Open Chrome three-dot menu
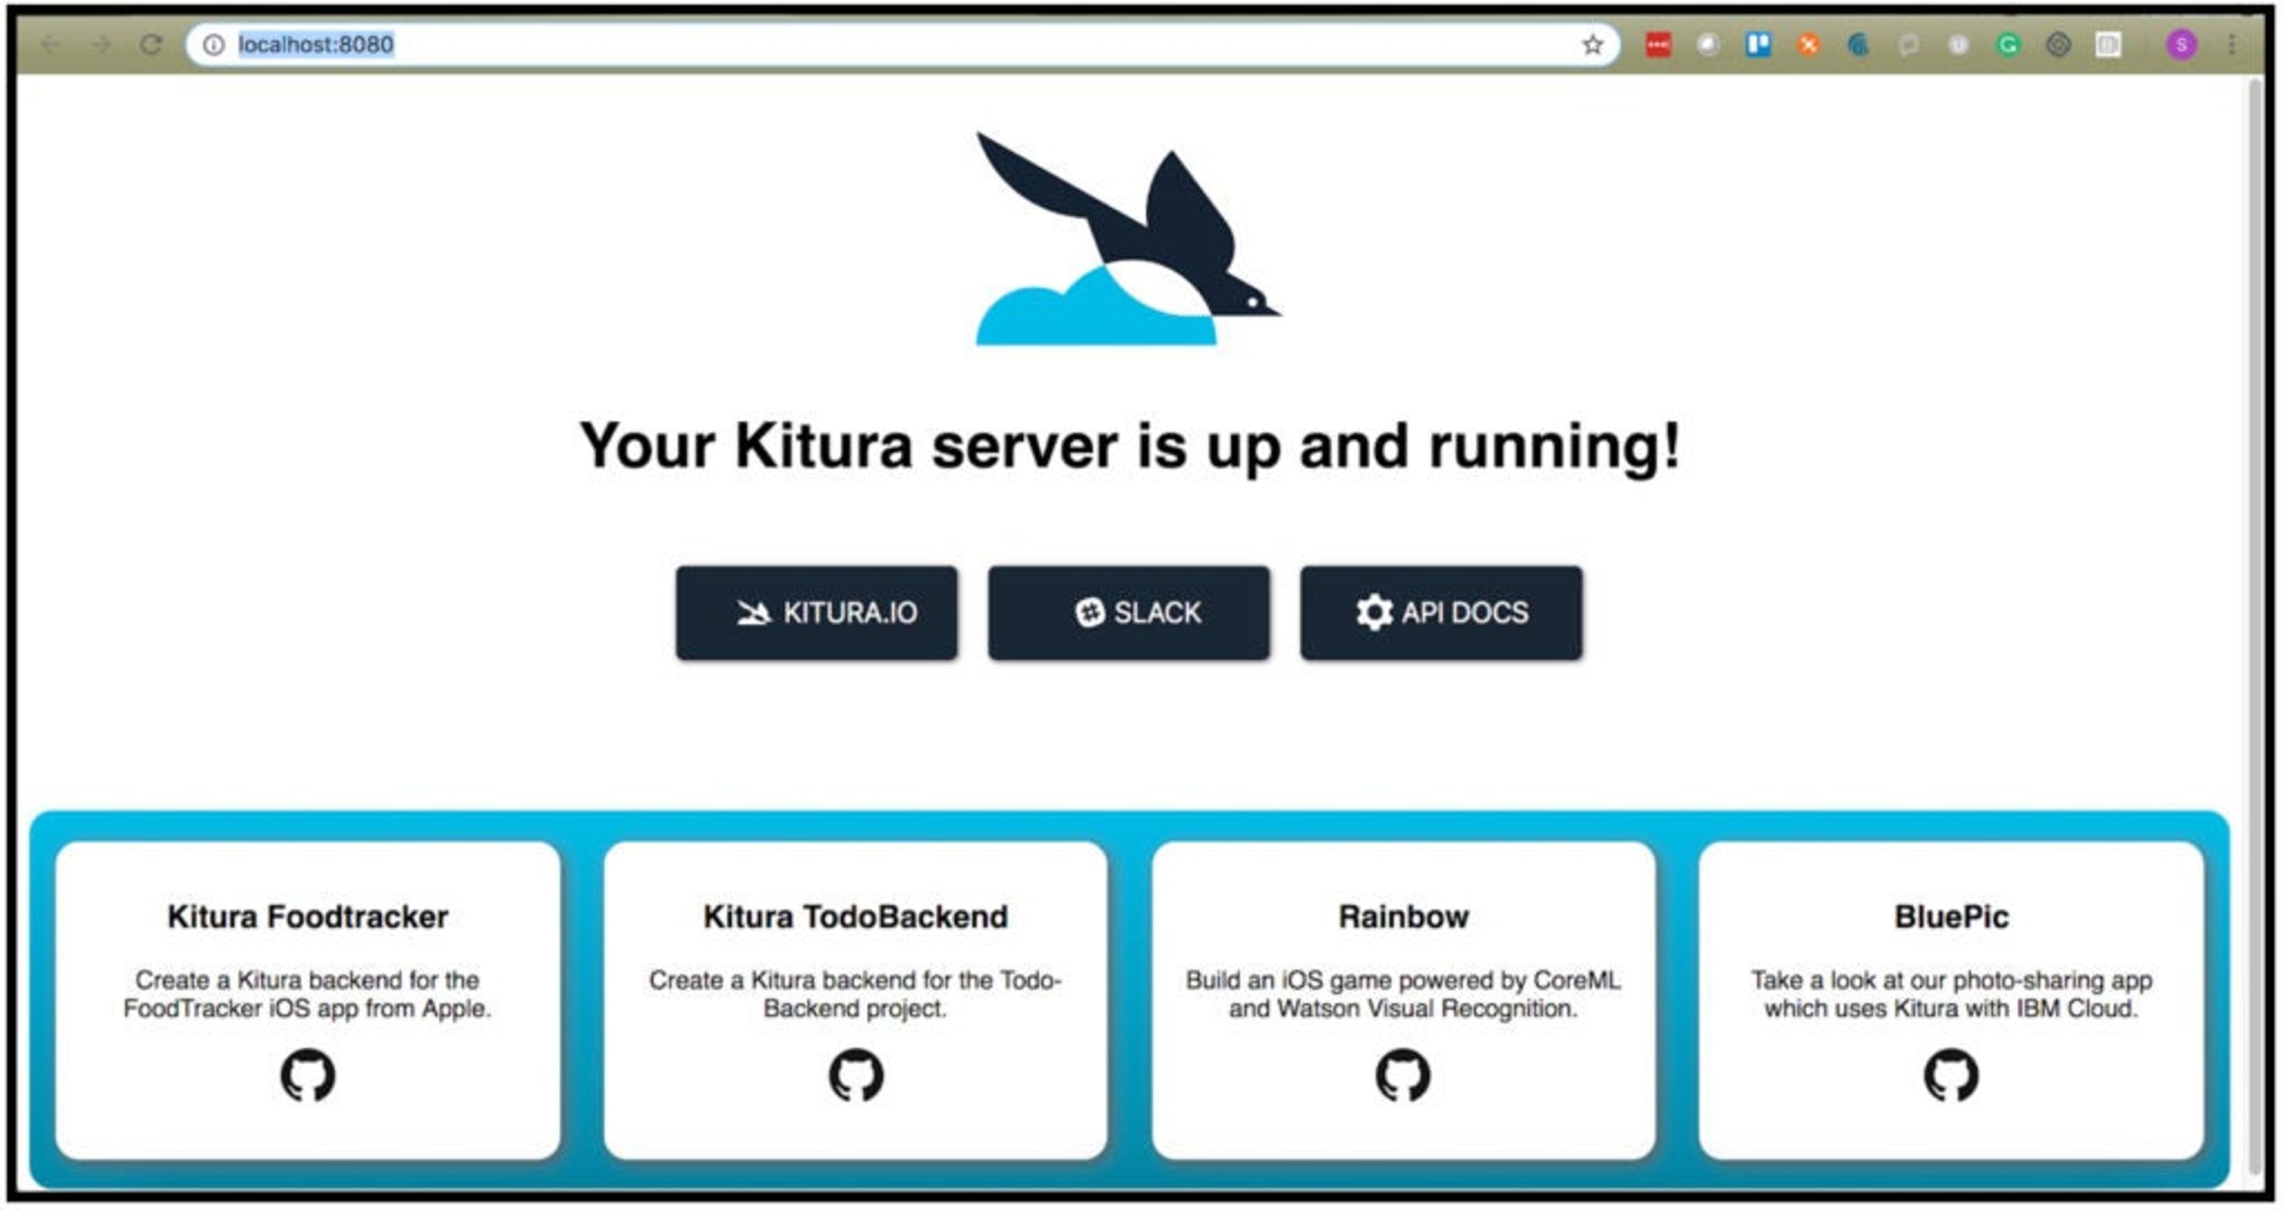 (2232, 45)
